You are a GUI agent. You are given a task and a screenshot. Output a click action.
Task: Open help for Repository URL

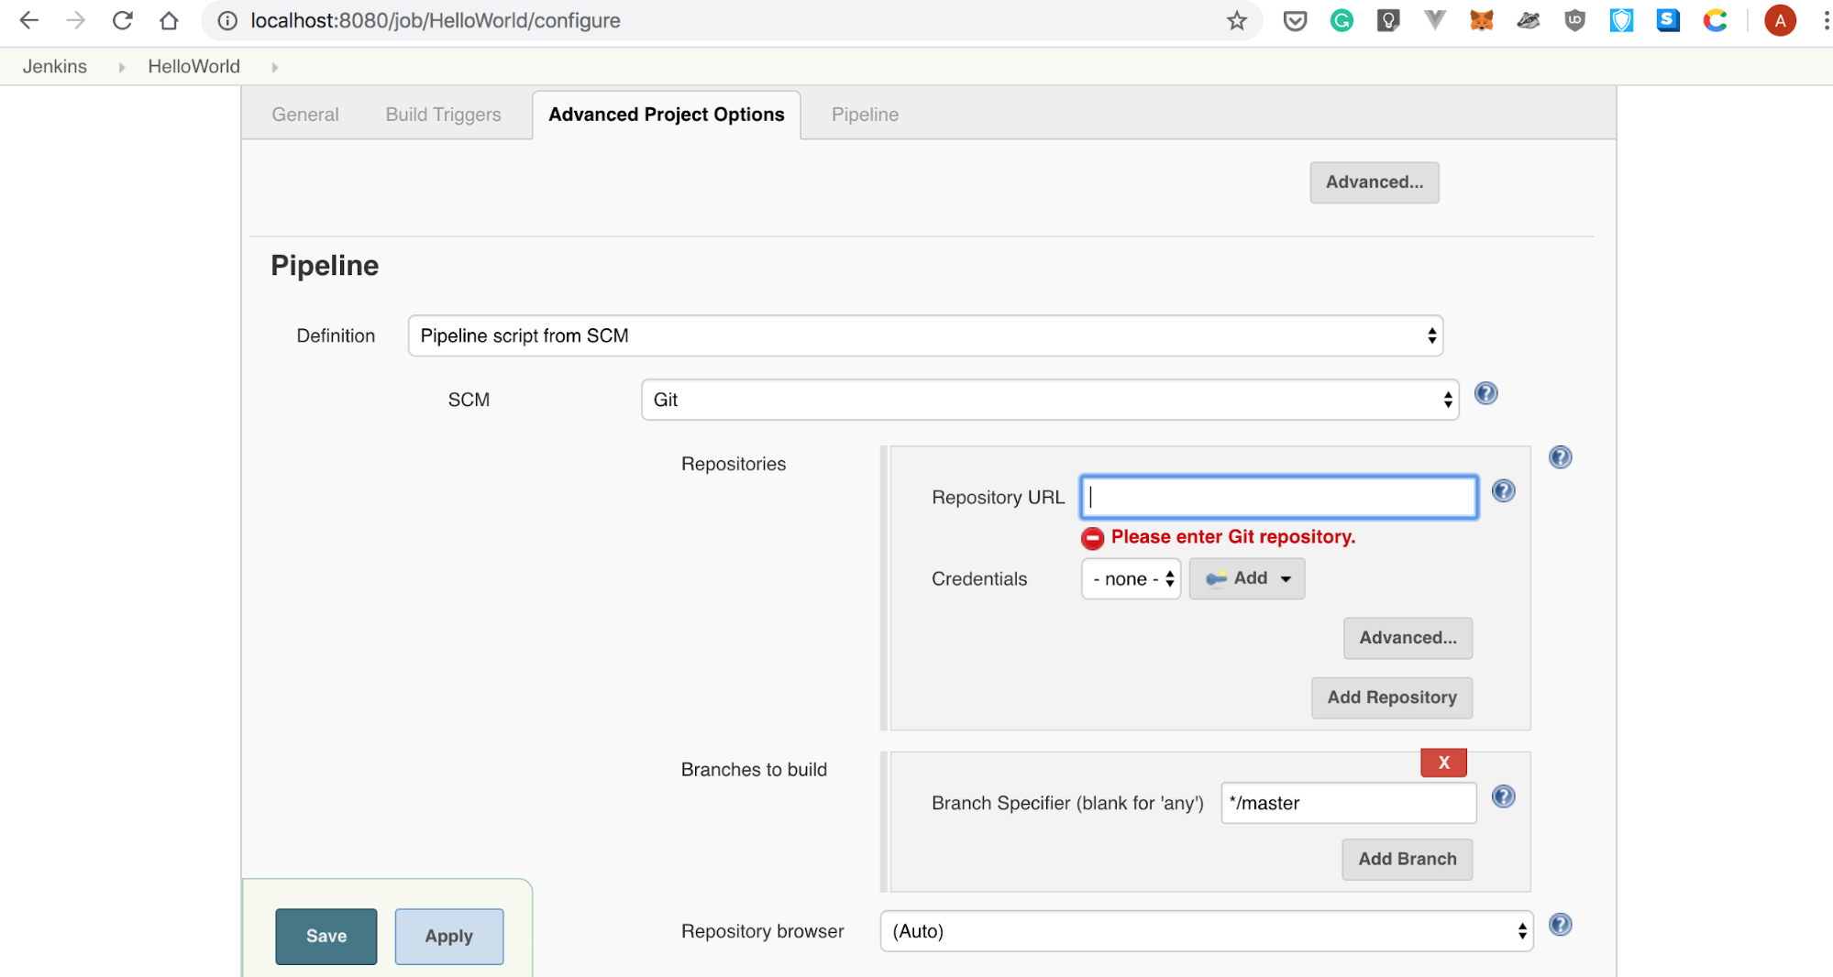click(x=1503, y=490)
